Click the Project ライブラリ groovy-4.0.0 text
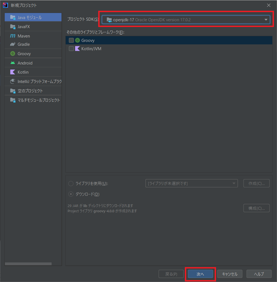 (x=102, y=211)
